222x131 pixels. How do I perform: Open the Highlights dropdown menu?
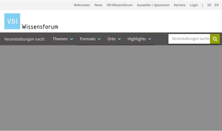[x=137, y=39]
